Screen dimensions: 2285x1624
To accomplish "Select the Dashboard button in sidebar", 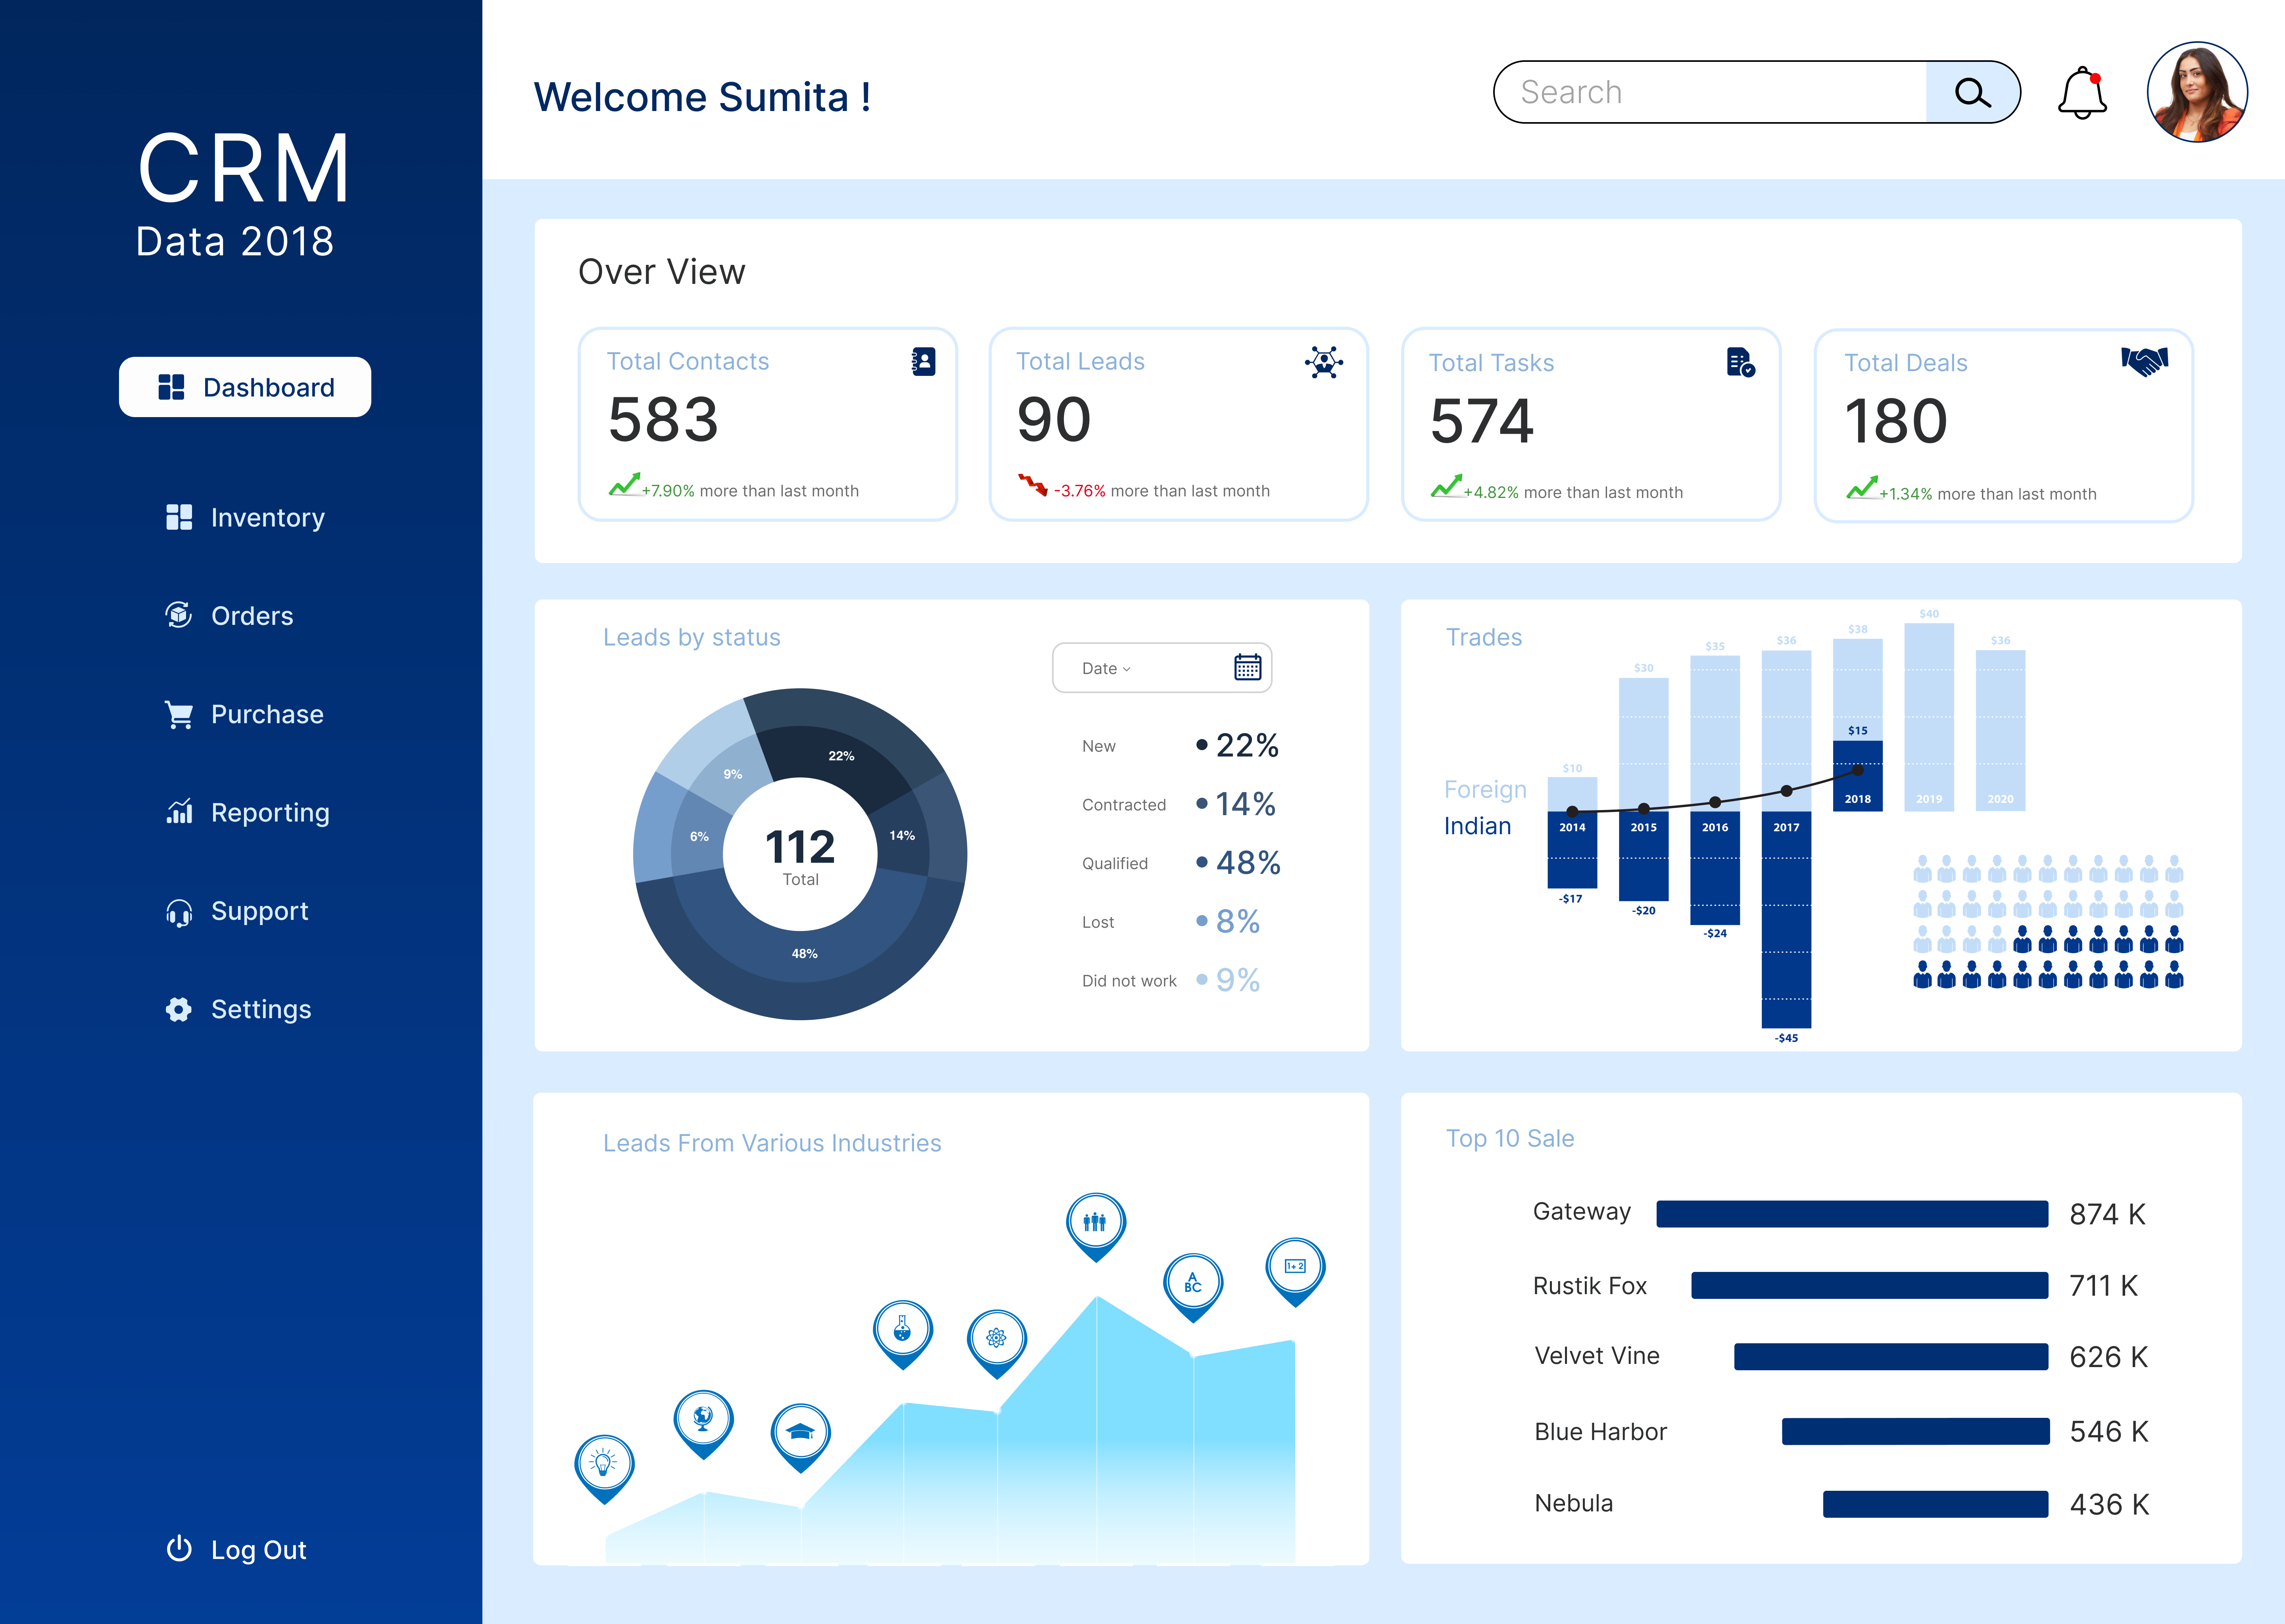I will coord(245,387).
